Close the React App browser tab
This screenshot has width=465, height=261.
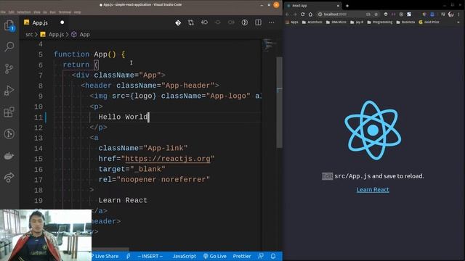point(338,6)
